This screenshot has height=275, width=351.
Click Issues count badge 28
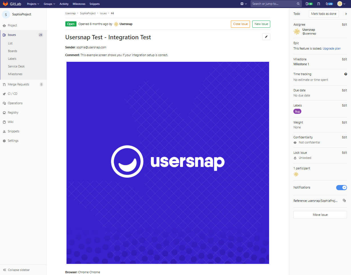41,35
